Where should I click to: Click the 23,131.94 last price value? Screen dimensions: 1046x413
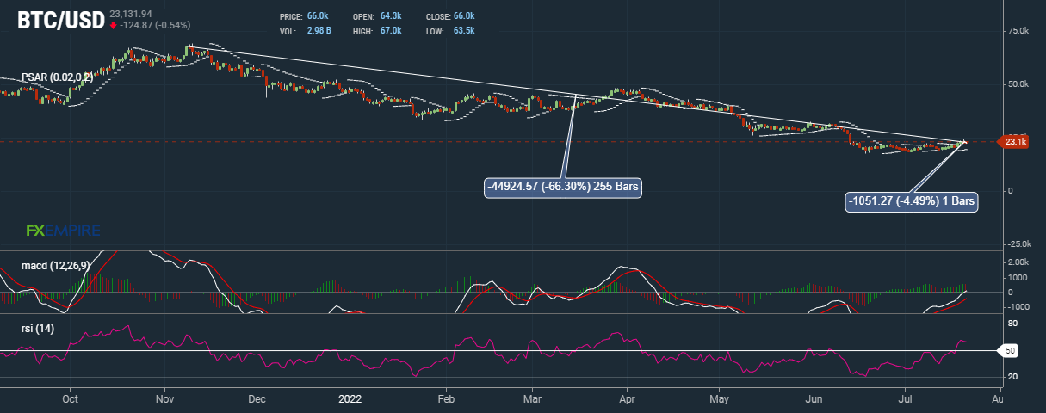pos(134,14)
